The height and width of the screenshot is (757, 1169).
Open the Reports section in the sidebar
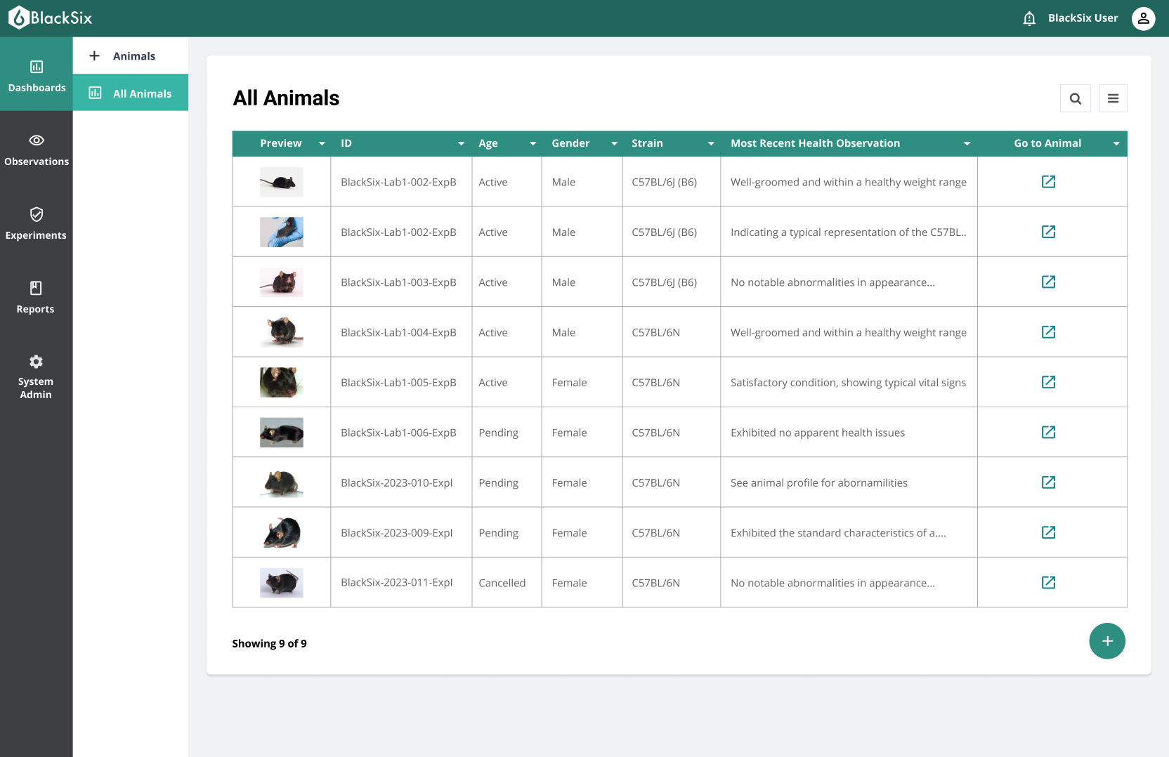point(36,297)
